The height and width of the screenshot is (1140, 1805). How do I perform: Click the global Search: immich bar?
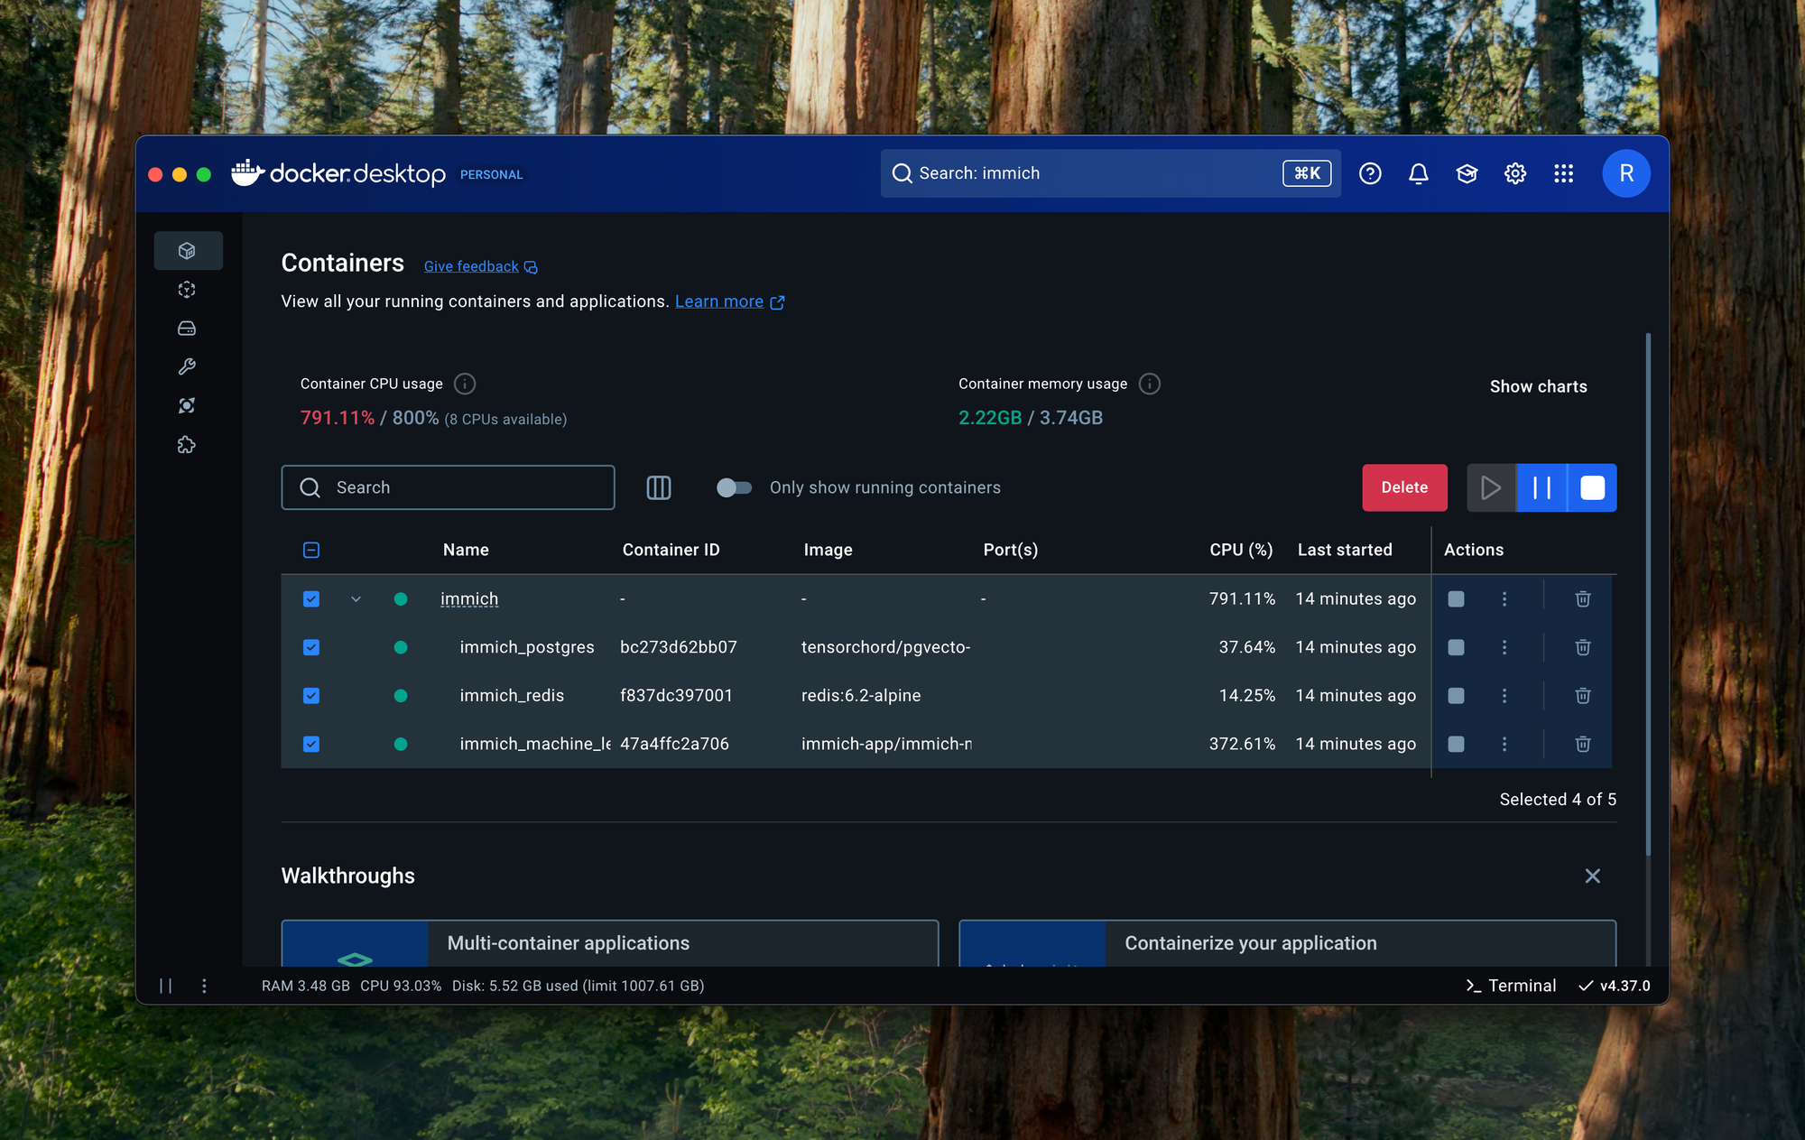coord(1110,173)
